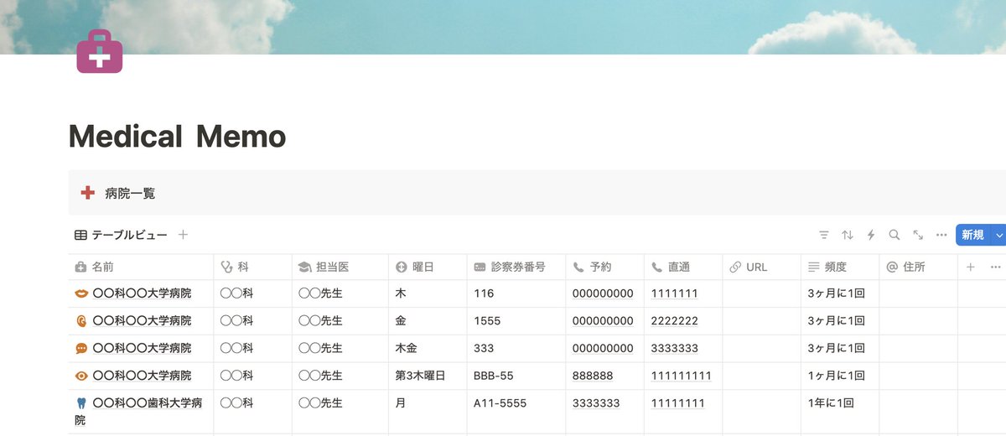Click the red cross icon beside 病院一覧
1006x436 pixels.
(87, 193)
